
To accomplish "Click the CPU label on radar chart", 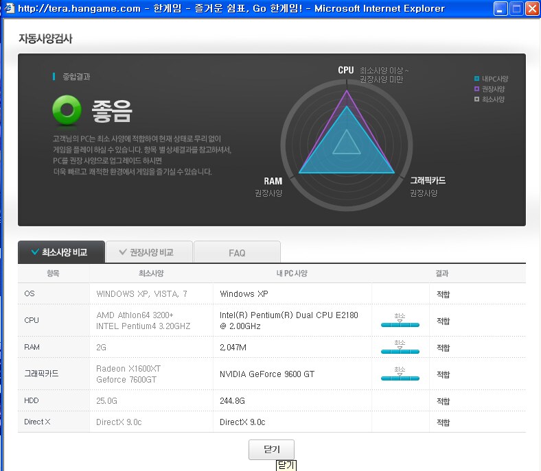I will 345,71.
